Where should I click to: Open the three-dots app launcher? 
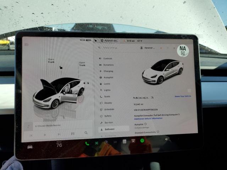115,142
